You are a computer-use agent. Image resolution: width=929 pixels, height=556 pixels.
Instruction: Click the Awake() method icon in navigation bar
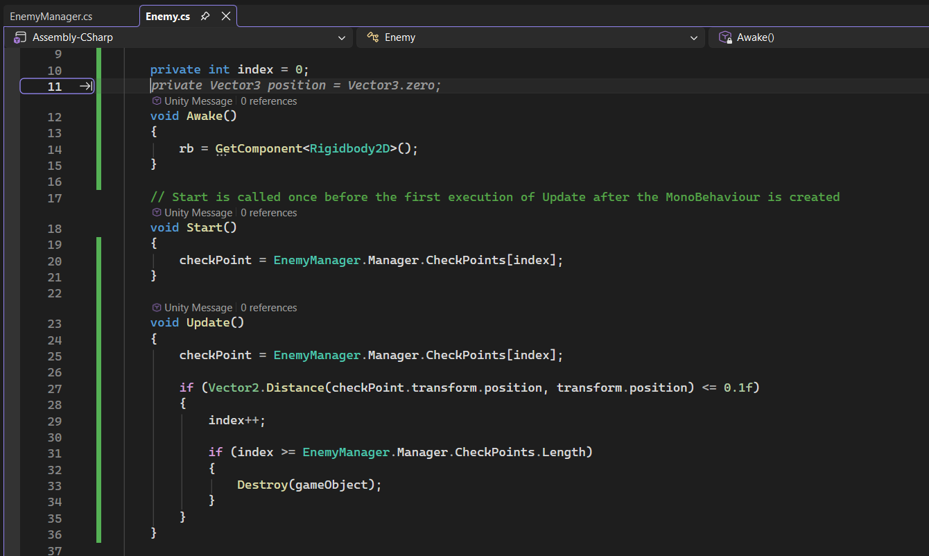pos(725,37)
